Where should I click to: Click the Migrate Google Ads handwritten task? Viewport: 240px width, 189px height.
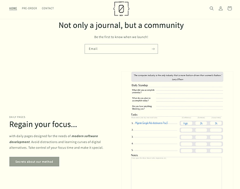click(151, 123)
